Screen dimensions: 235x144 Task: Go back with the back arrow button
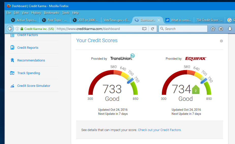[x=10, y=29]
